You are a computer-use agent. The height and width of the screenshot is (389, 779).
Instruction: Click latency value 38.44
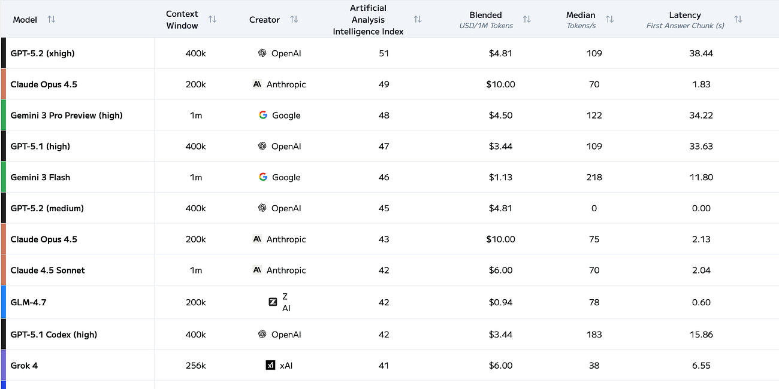click(x=701, y=53)
